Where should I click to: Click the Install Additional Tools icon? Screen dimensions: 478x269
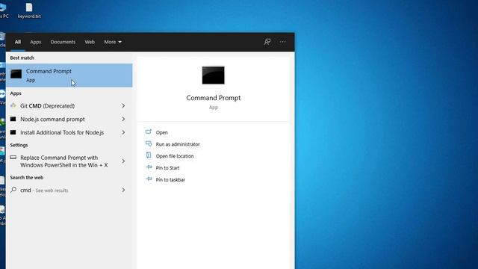click(13, 132)
